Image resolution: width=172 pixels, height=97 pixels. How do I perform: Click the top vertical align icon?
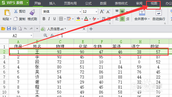pos(117,11)
